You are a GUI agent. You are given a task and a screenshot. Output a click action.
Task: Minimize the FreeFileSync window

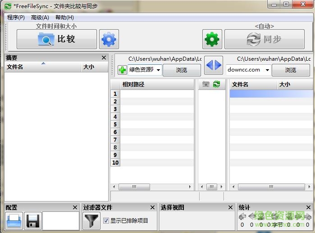click(274, 4)
